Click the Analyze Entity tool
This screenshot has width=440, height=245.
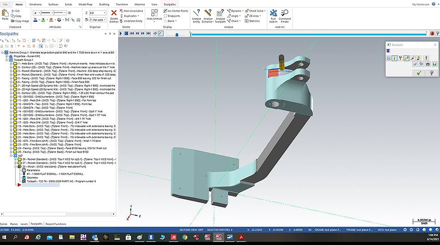(196, 16)
